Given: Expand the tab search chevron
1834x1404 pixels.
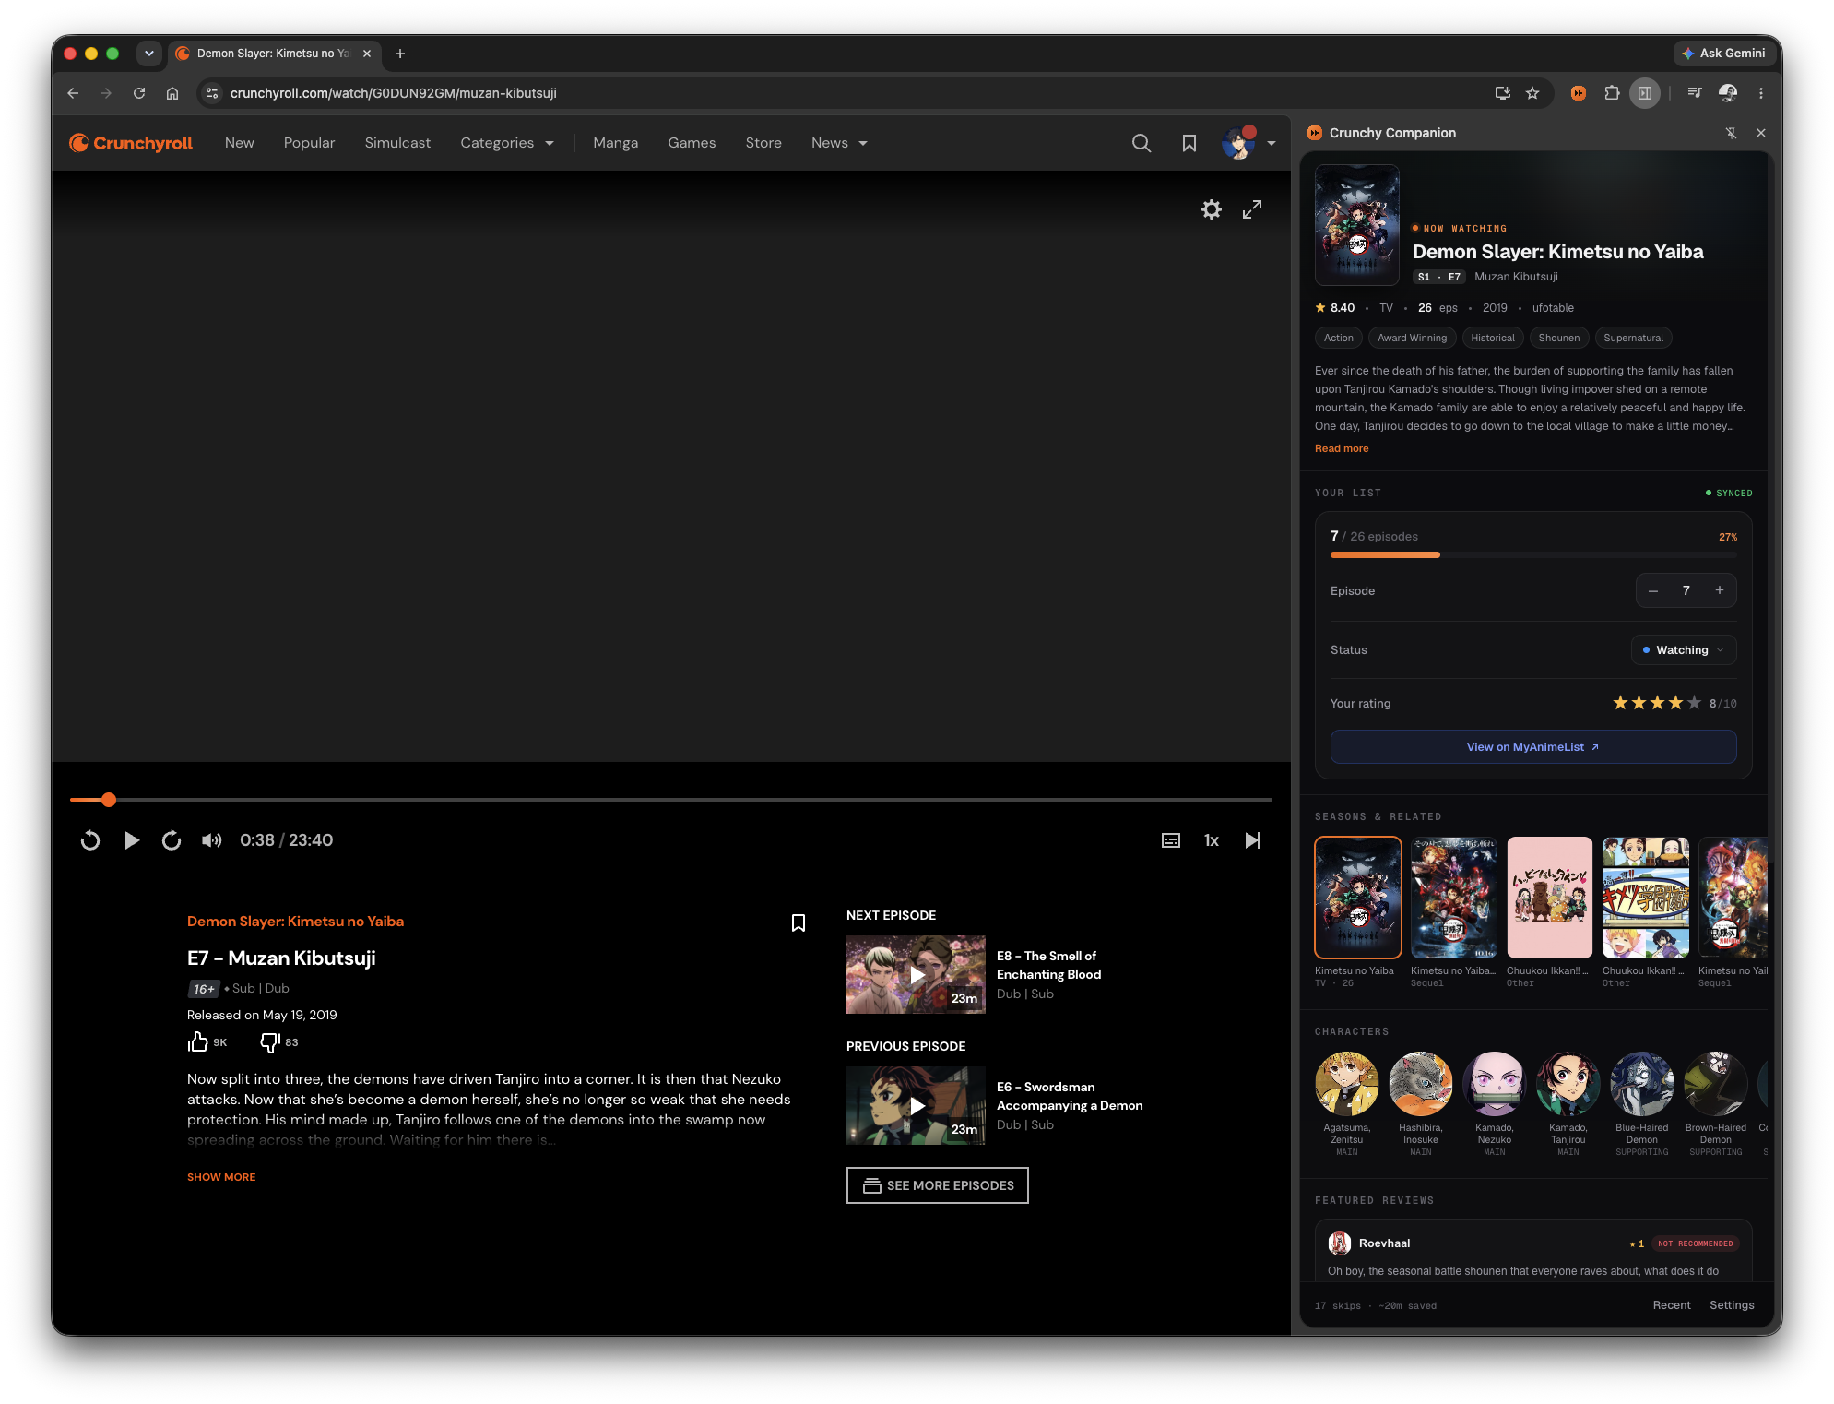Looking at the screenshot, I should [x=148, y=54].
